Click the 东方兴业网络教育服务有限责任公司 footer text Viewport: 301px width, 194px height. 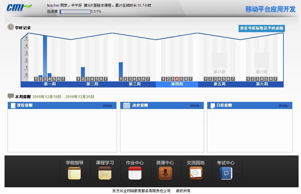coord(141,191)
